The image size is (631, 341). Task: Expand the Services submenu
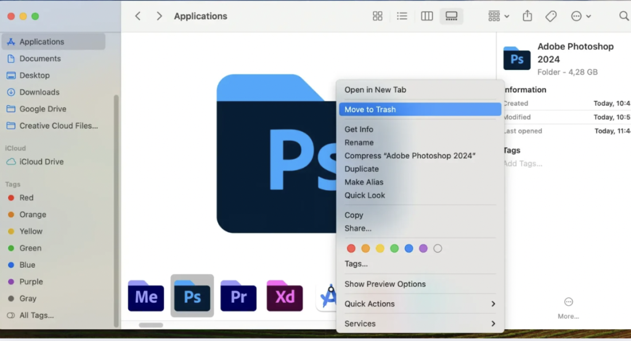[420, 324]
